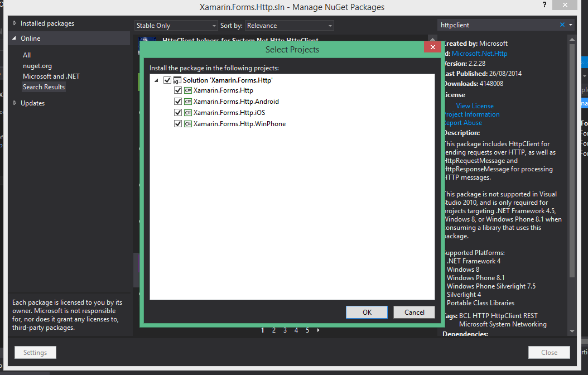Expand the Installed packages section
The width and height of the screenshot is (588, 375).
point(15,23)
